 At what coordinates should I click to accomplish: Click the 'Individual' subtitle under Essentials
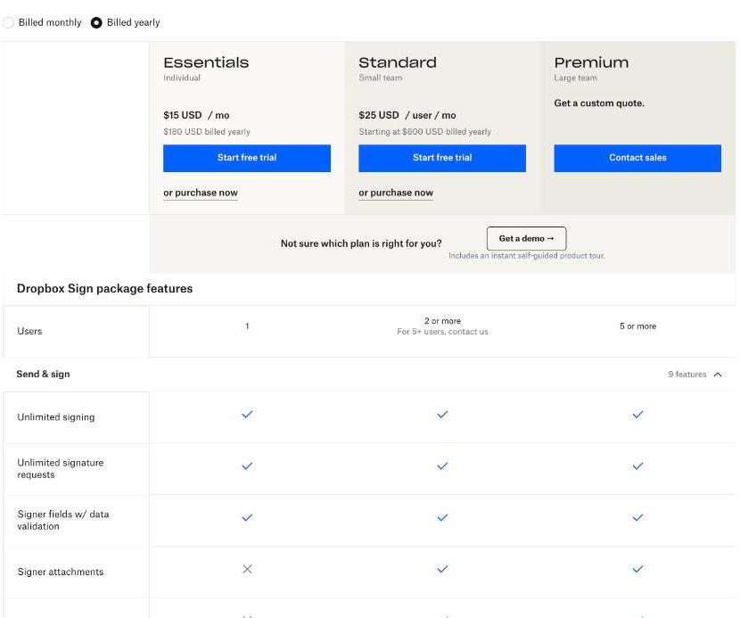[182, 78]
